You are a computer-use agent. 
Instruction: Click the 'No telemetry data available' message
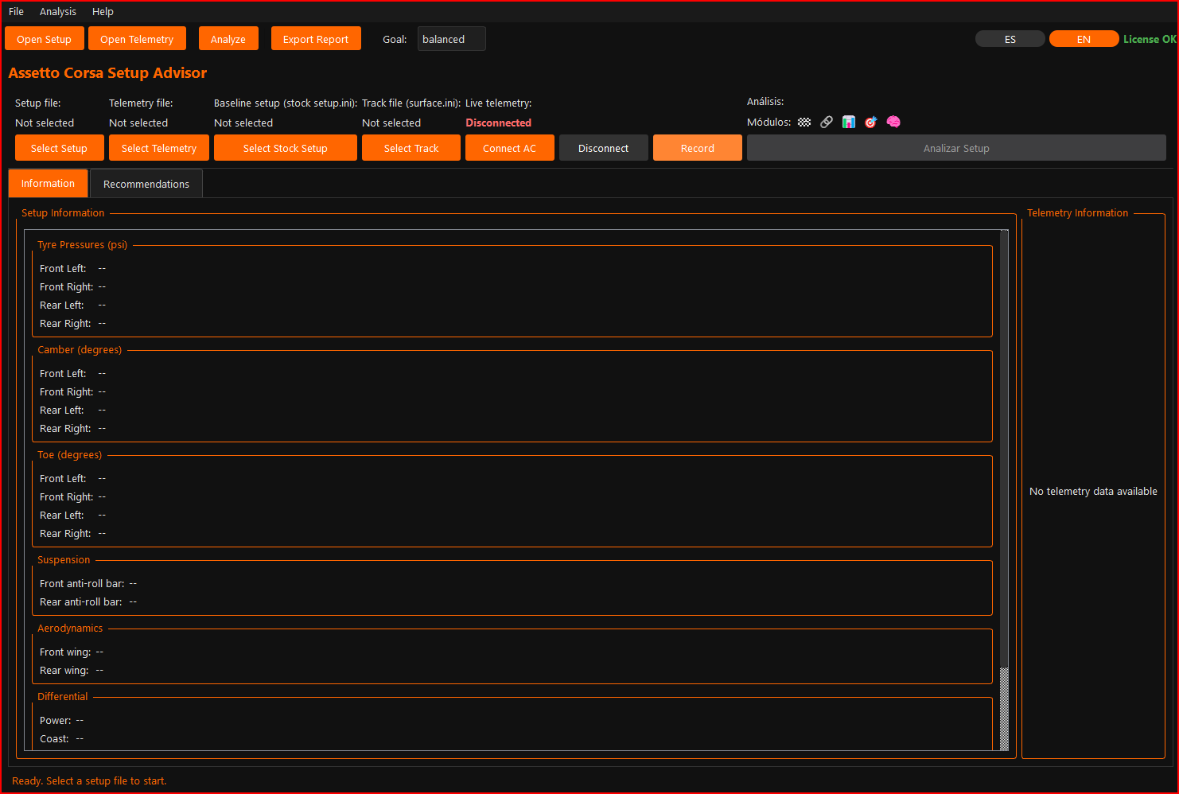[1093, 492]
